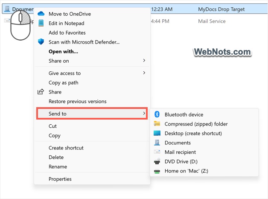
Task: Click the Documents file icon in the selected row
Action: [x=7, y=9]
